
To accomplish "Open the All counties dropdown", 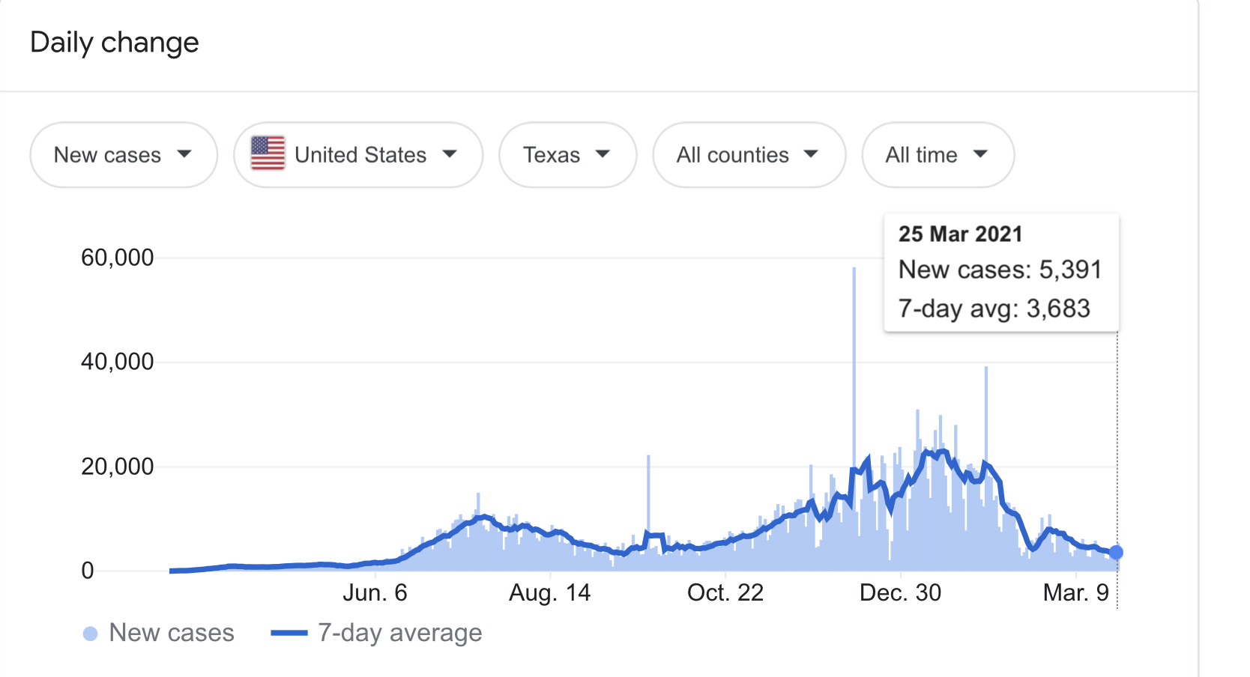I will 749,155.
